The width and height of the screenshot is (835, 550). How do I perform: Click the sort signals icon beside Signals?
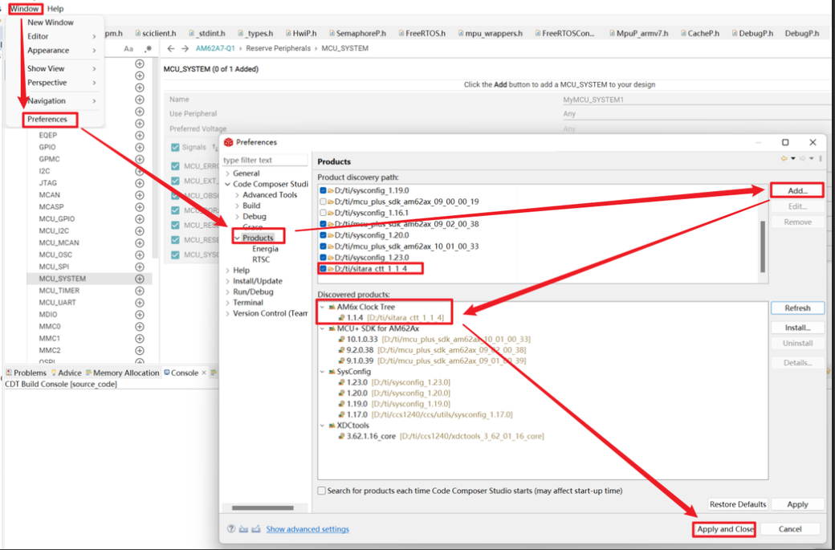(215, 148)
